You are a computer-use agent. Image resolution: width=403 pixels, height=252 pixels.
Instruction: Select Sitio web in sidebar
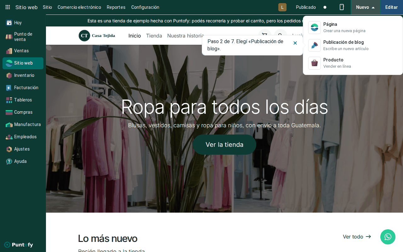click(x=23, y=63)
